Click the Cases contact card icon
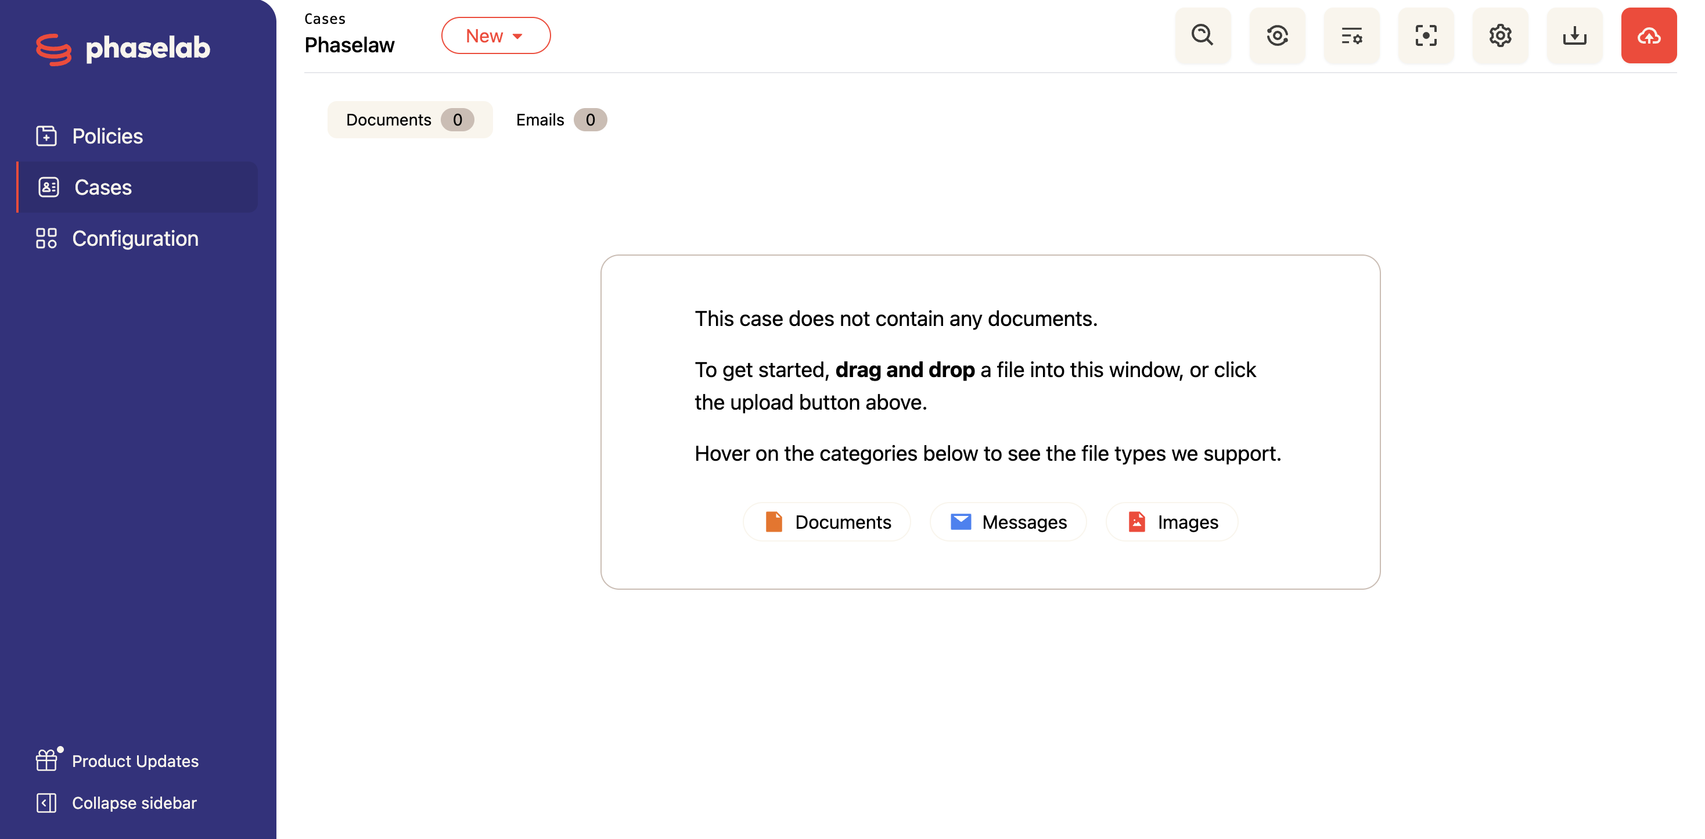The image size is (1705, 839). [48, 188]
